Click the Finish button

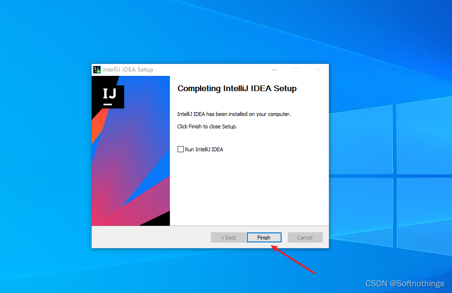(x=264, y=237)
